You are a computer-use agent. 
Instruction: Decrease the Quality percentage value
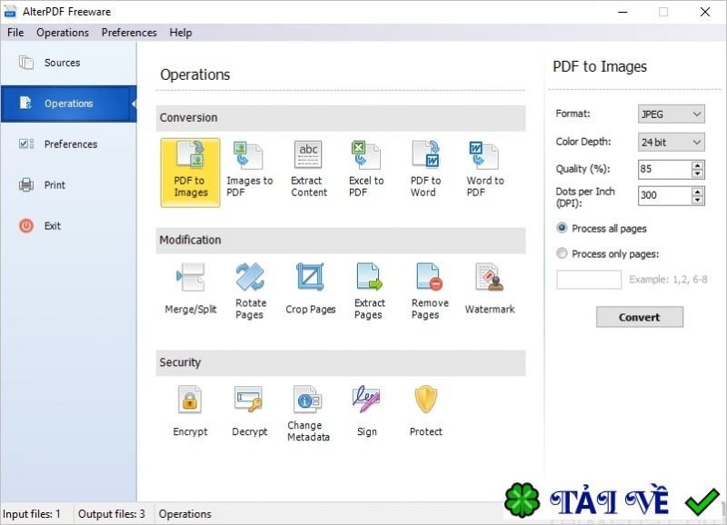tap(697, 173)
